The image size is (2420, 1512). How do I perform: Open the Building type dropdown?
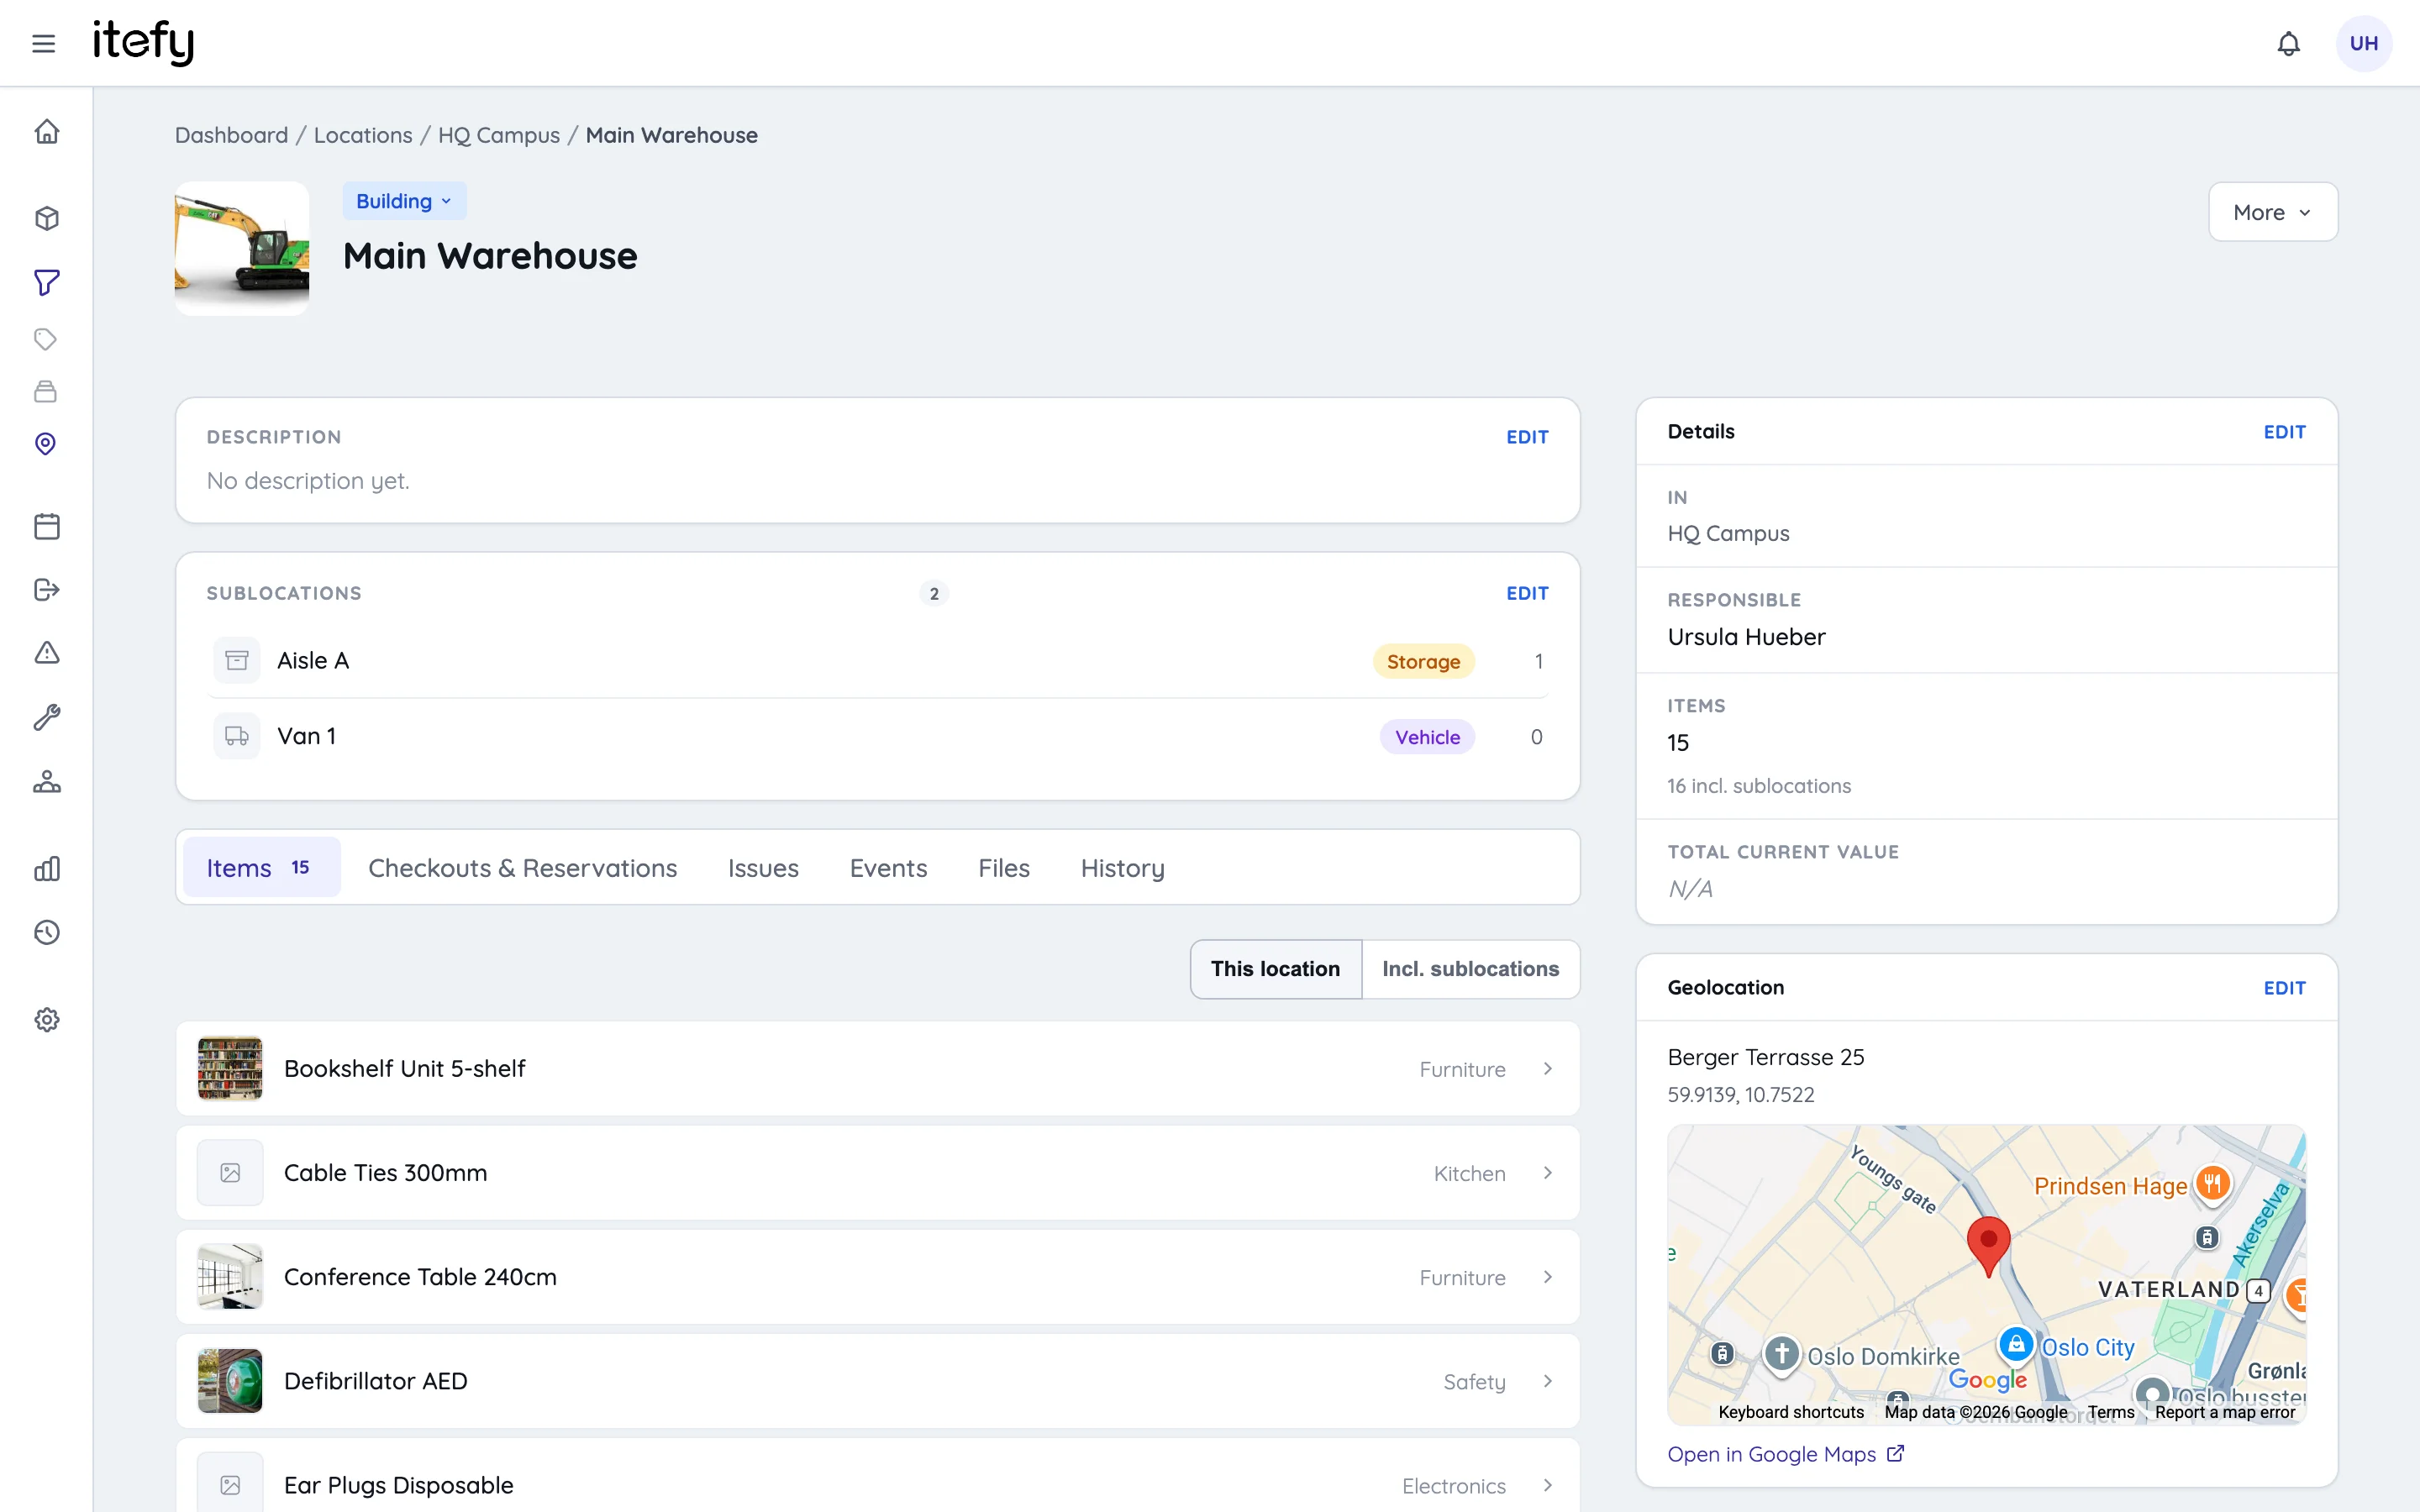coord(404,201)
